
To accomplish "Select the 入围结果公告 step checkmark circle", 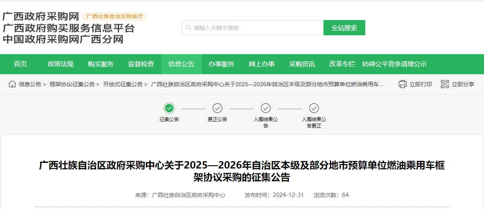I will coord(266,108).
